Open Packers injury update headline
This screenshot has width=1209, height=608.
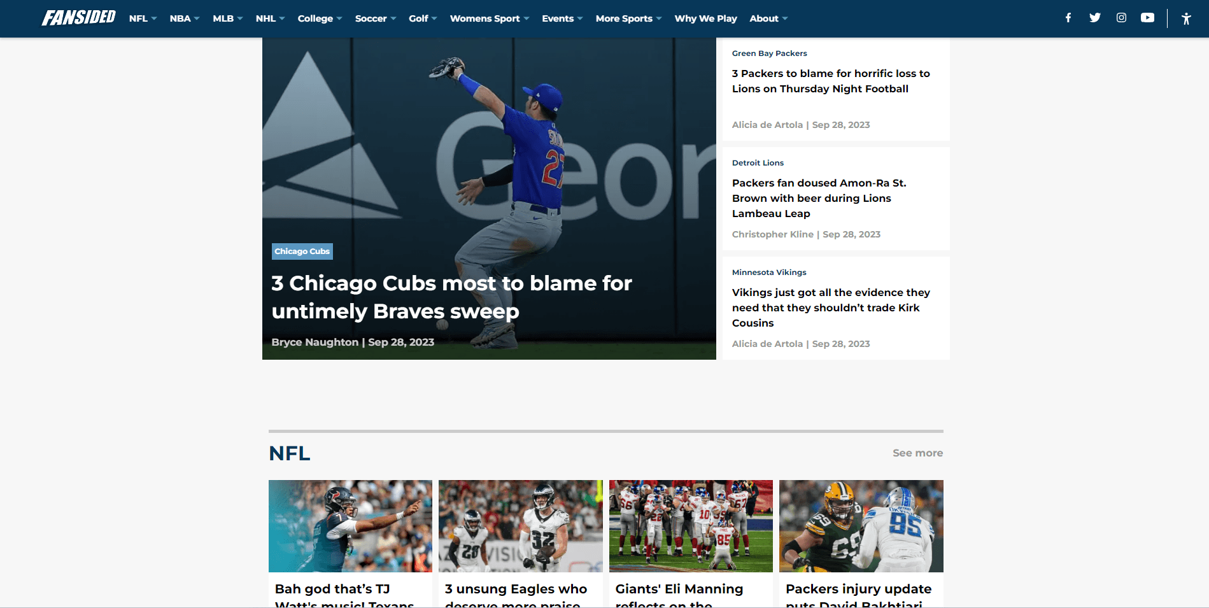point(858,595)
